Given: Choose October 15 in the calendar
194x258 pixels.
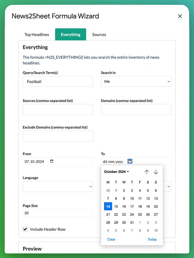Looking at the screenshot, I should point(116,206).
